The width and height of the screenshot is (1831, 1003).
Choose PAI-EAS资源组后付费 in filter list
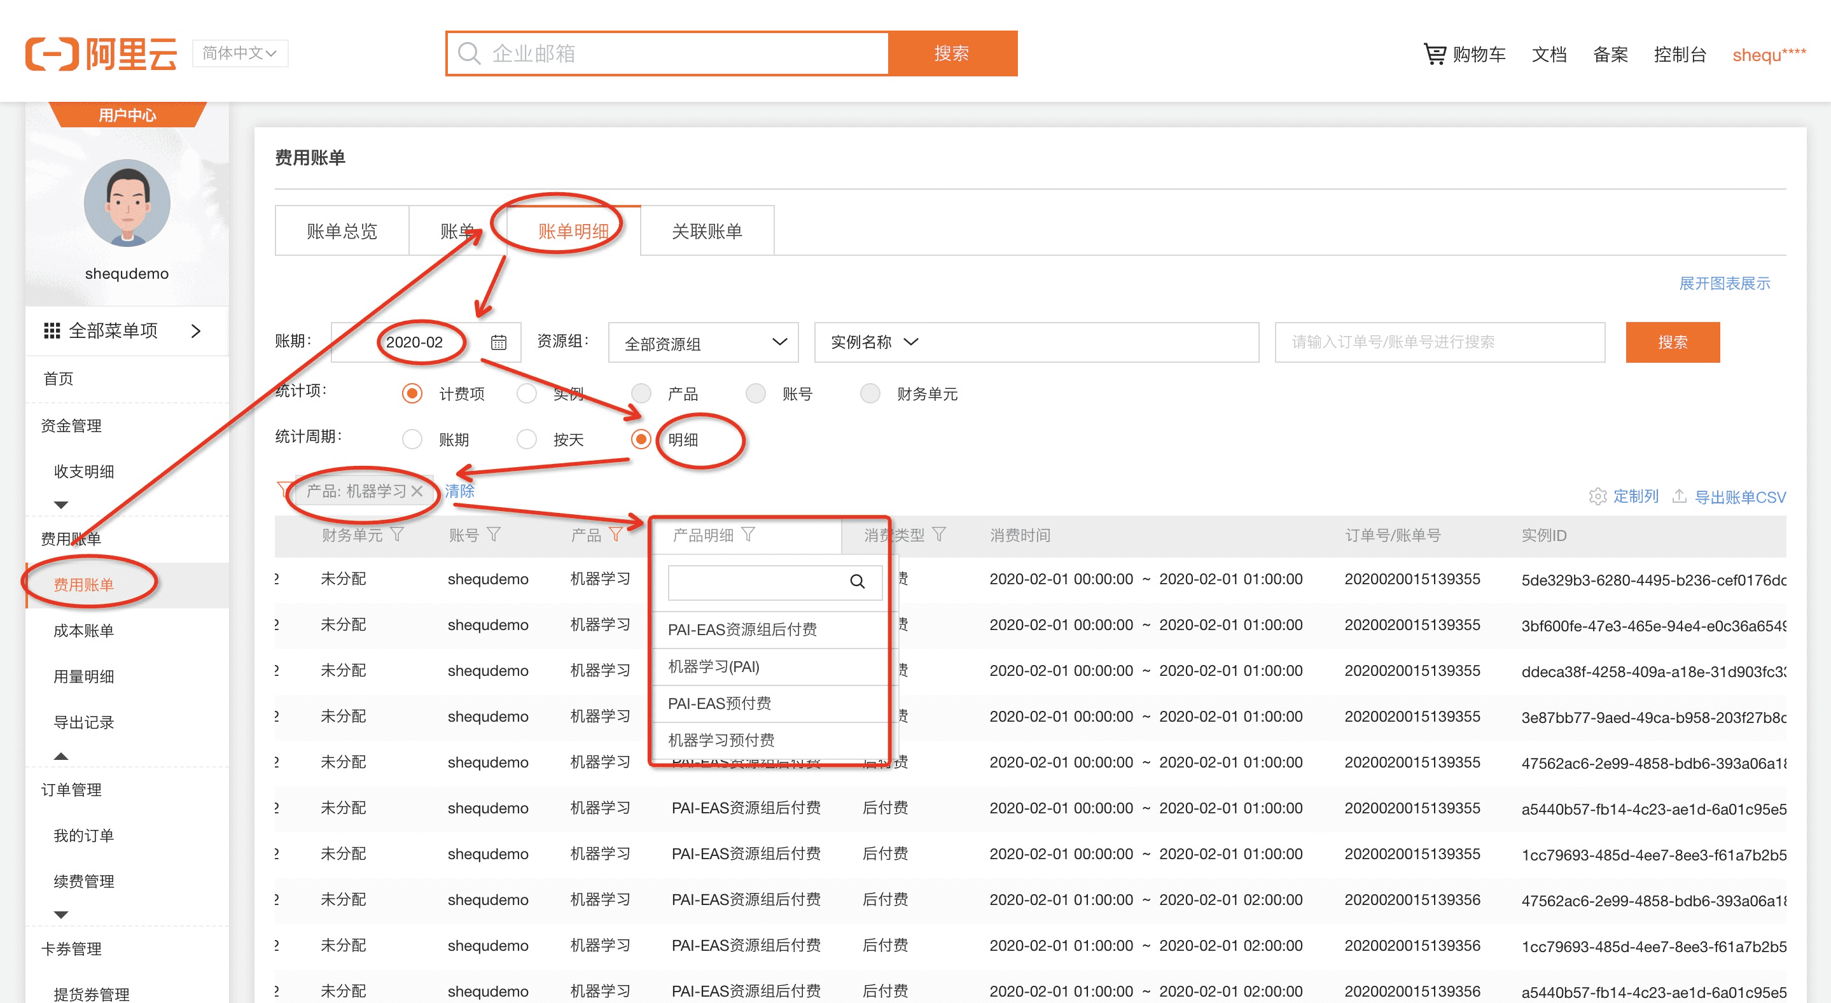pos(770,630)
